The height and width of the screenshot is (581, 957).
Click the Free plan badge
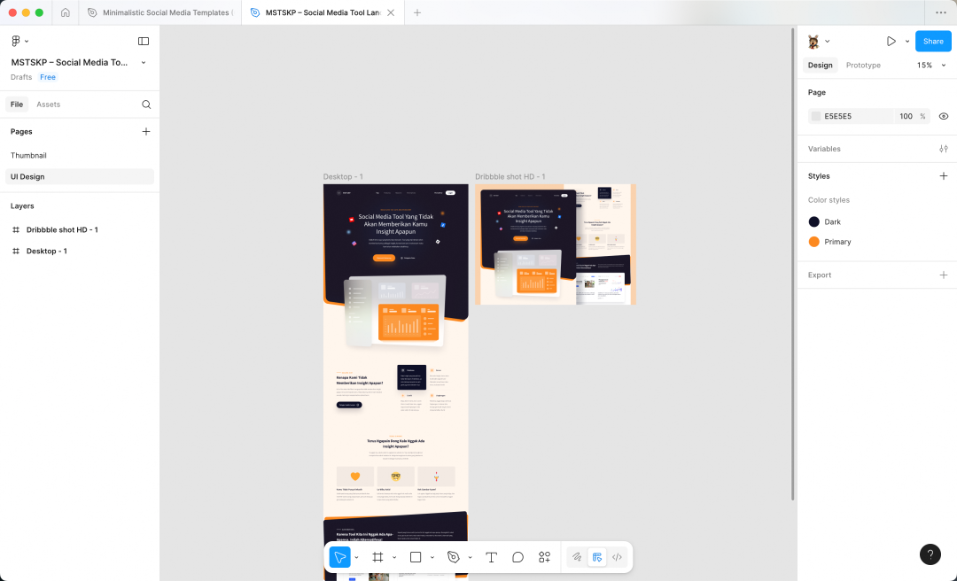(x=48, y=77)
